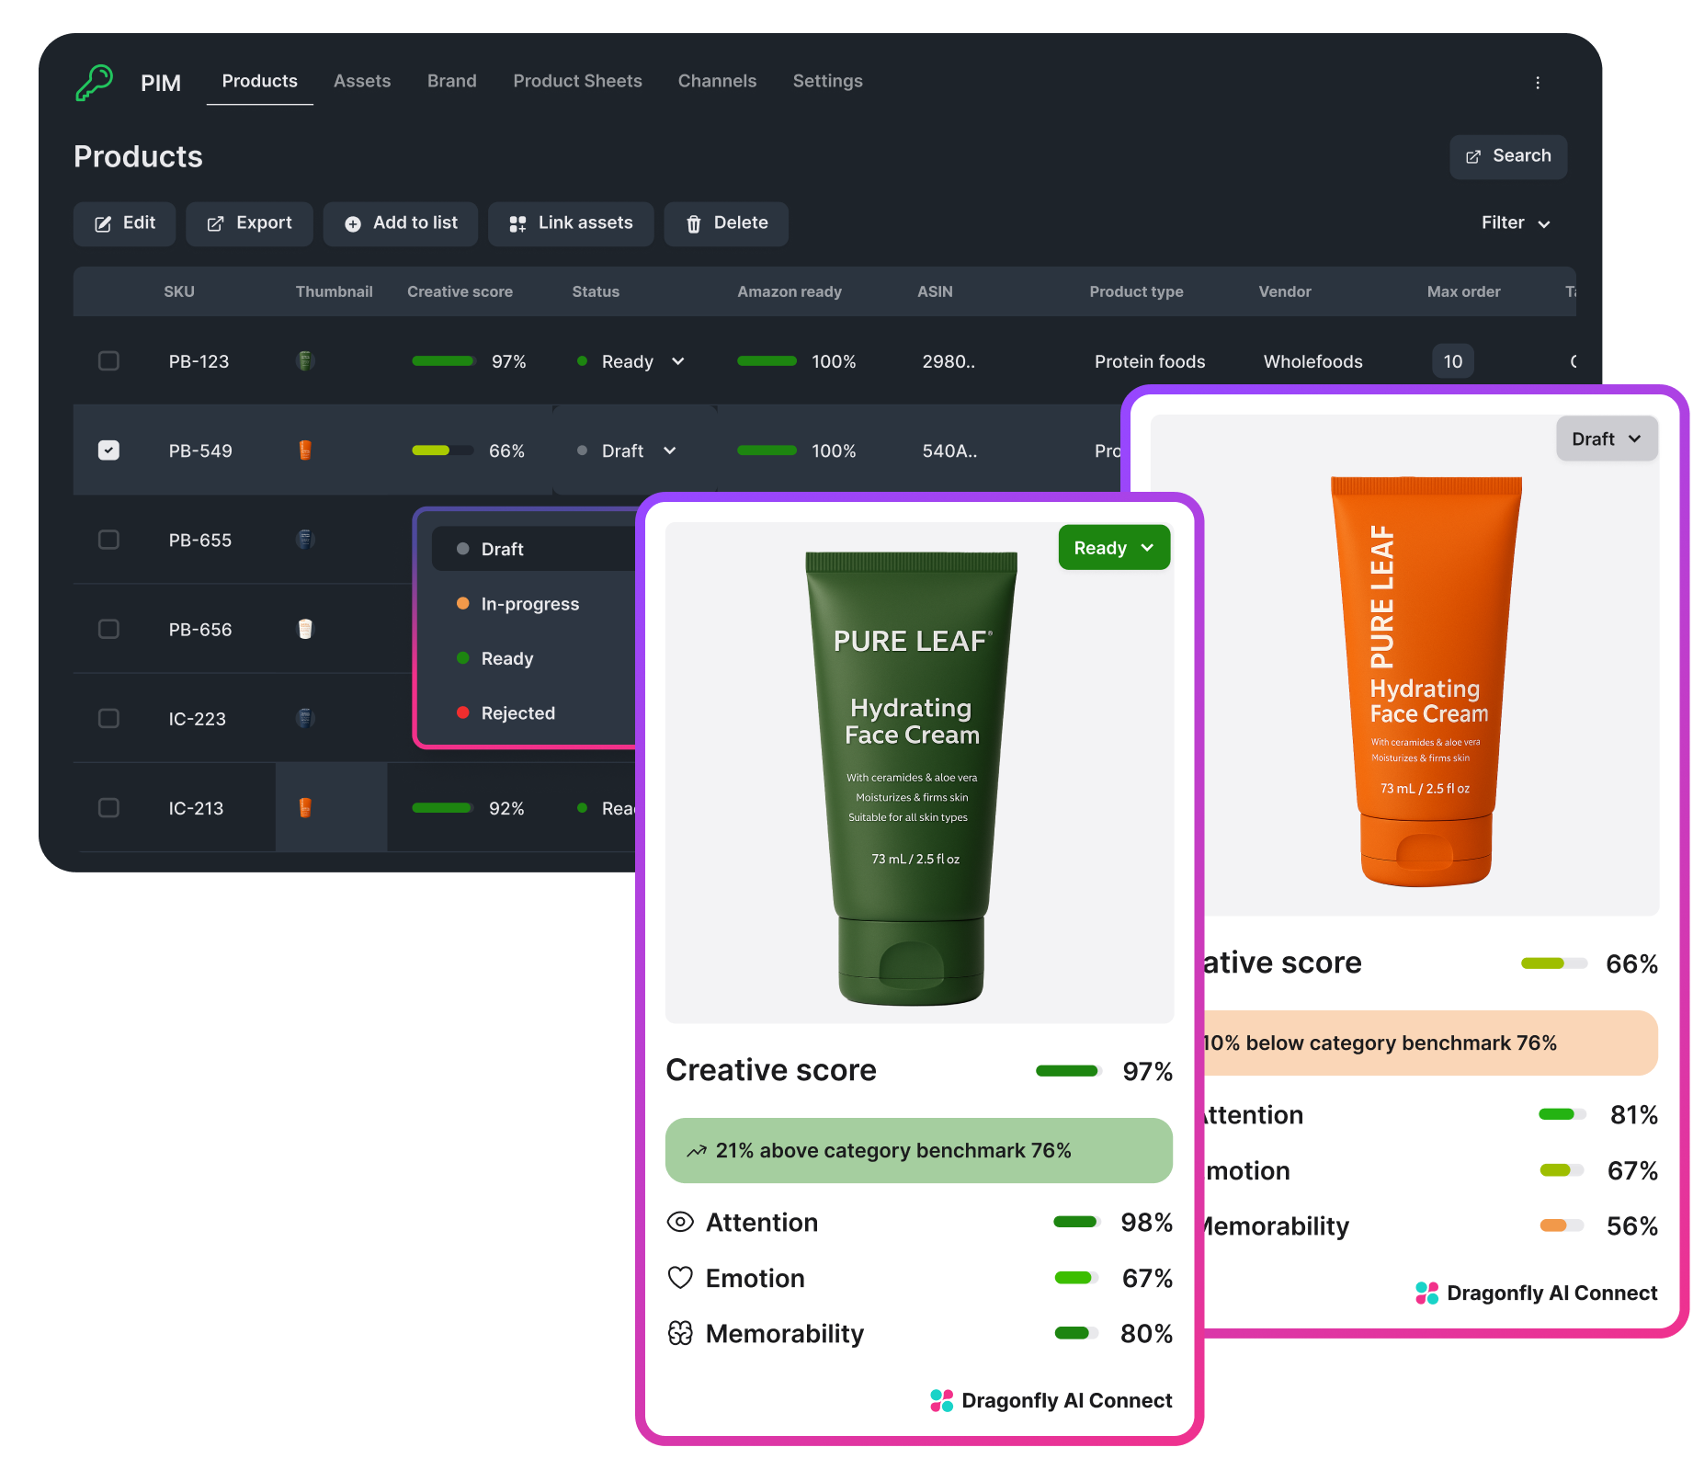Click the Max order column header
1693x1470 pixels.
point(1464,291)
